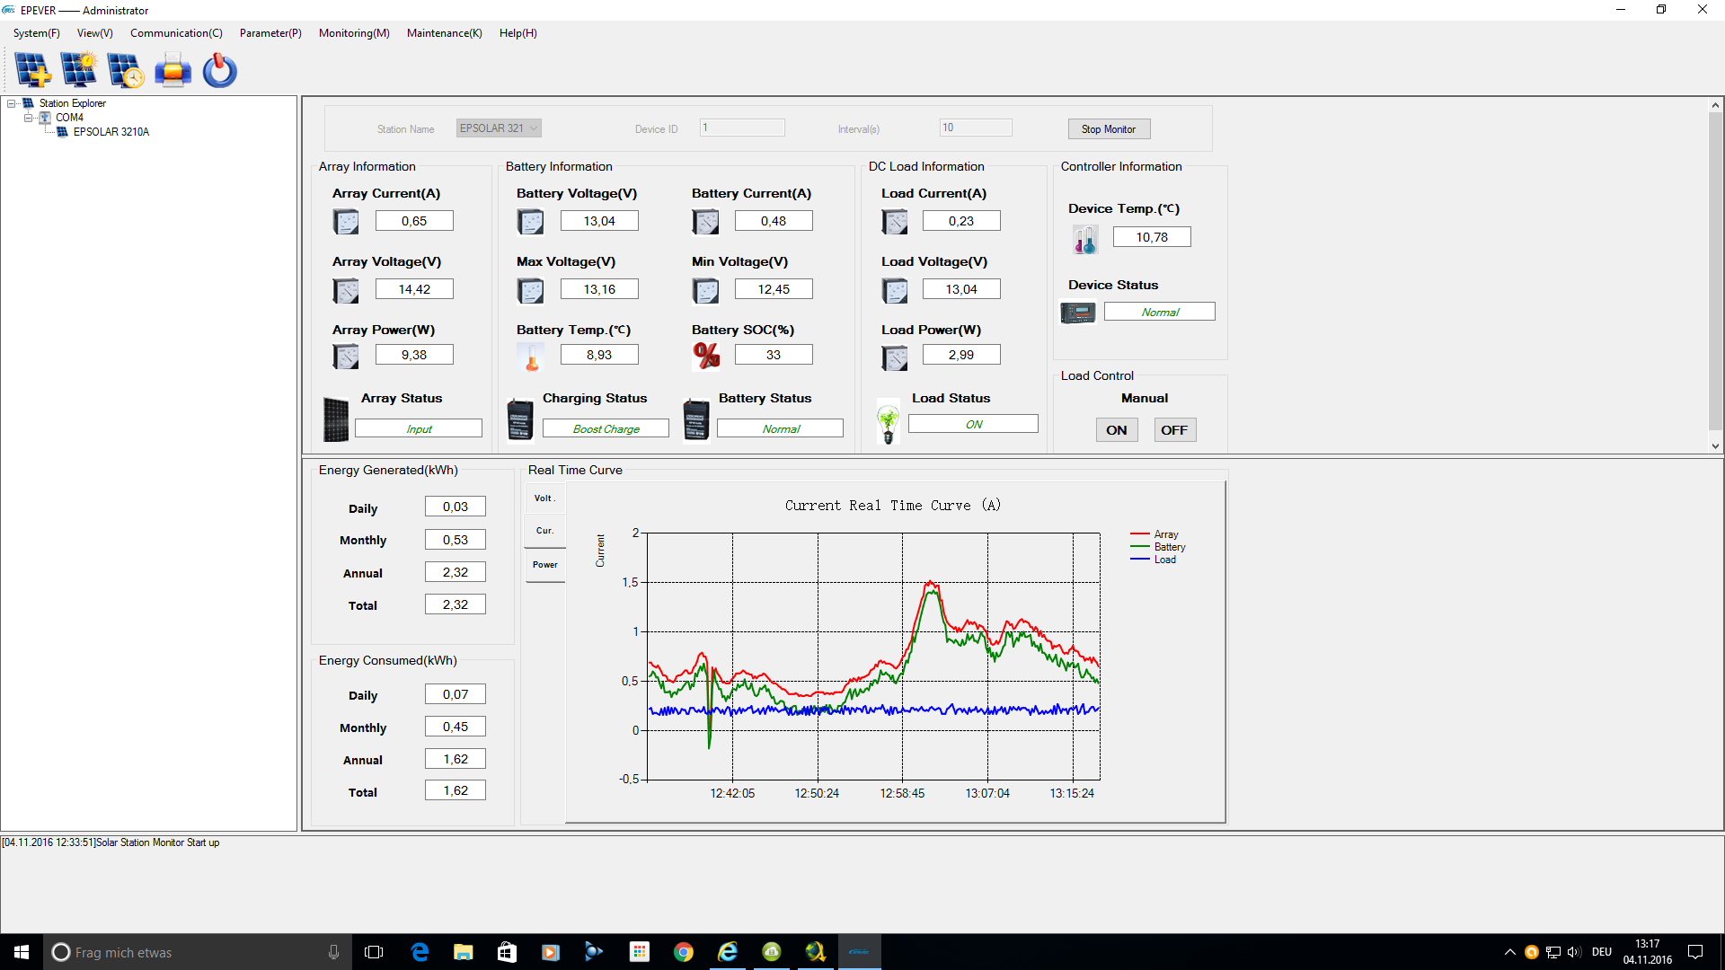Turn the manual load ON

pyautogui.click(x=1116, y=430)
